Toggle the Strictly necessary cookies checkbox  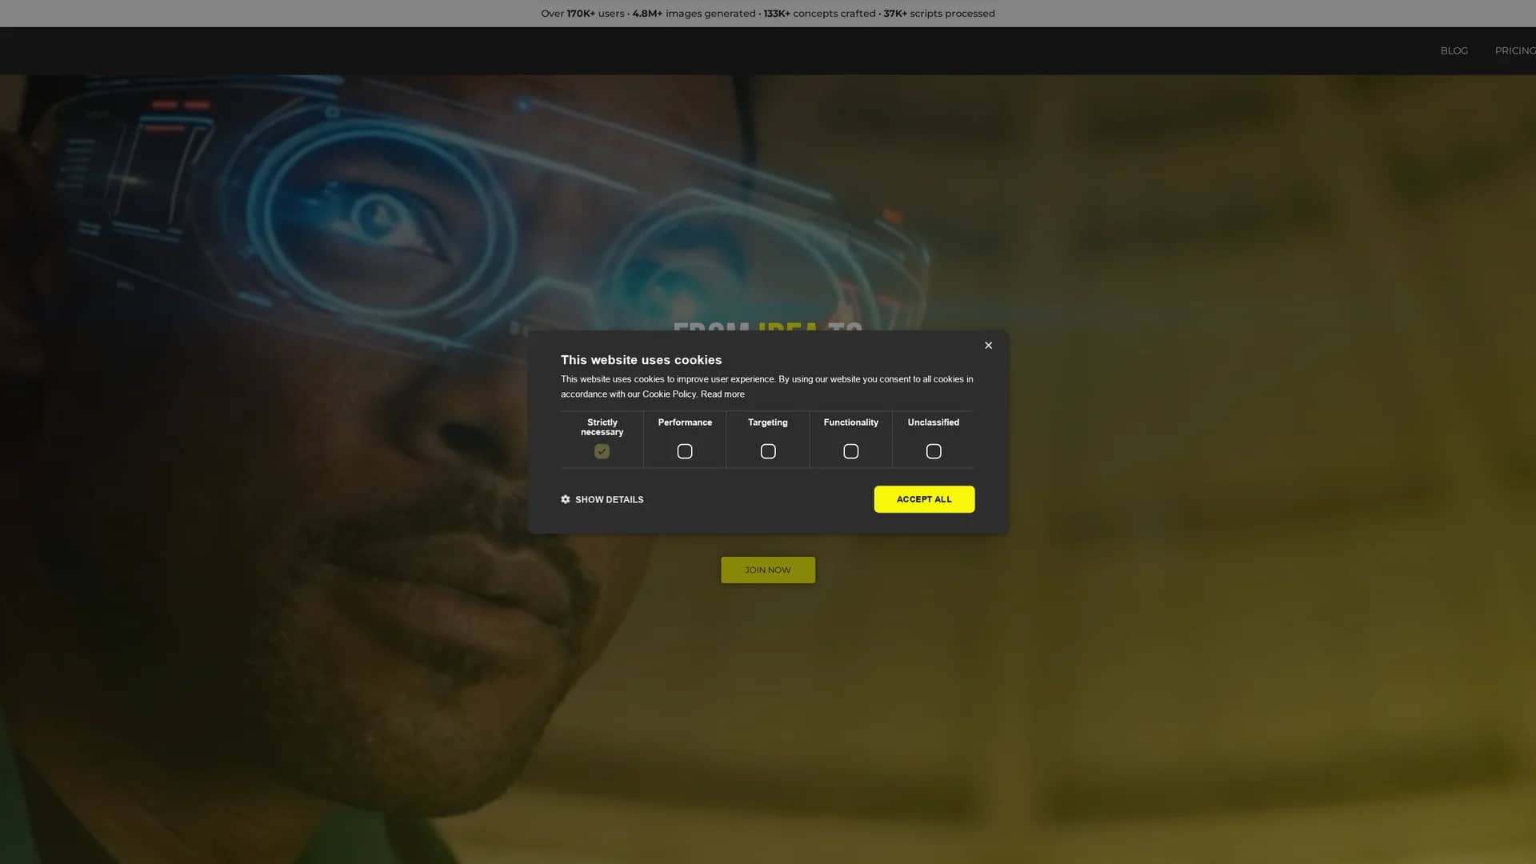tap(602, 451)
